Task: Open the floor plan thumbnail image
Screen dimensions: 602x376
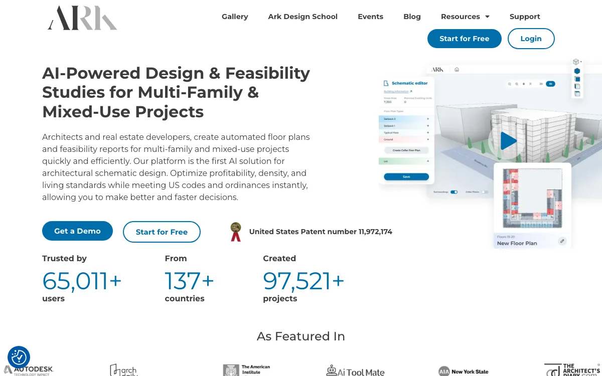Action: (x=533, y=199)
